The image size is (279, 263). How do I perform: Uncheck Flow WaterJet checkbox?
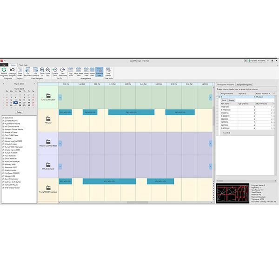pyautogui.click(x=3, y=156)
